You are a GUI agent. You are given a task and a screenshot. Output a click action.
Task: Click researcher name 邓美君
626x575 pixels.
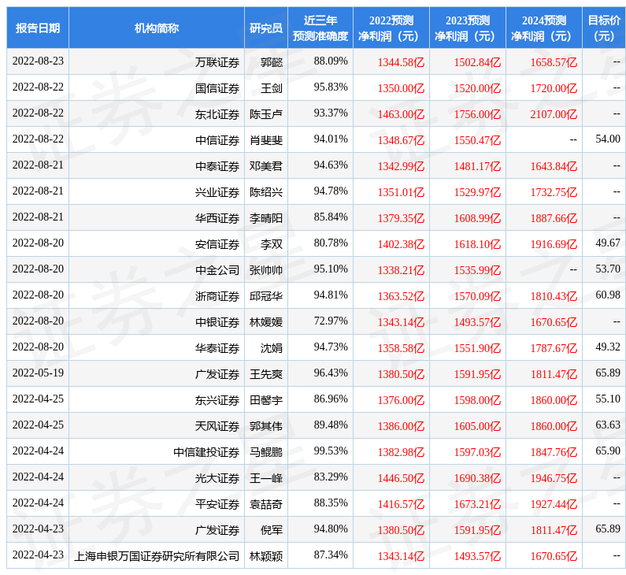(x=266, y=166)
